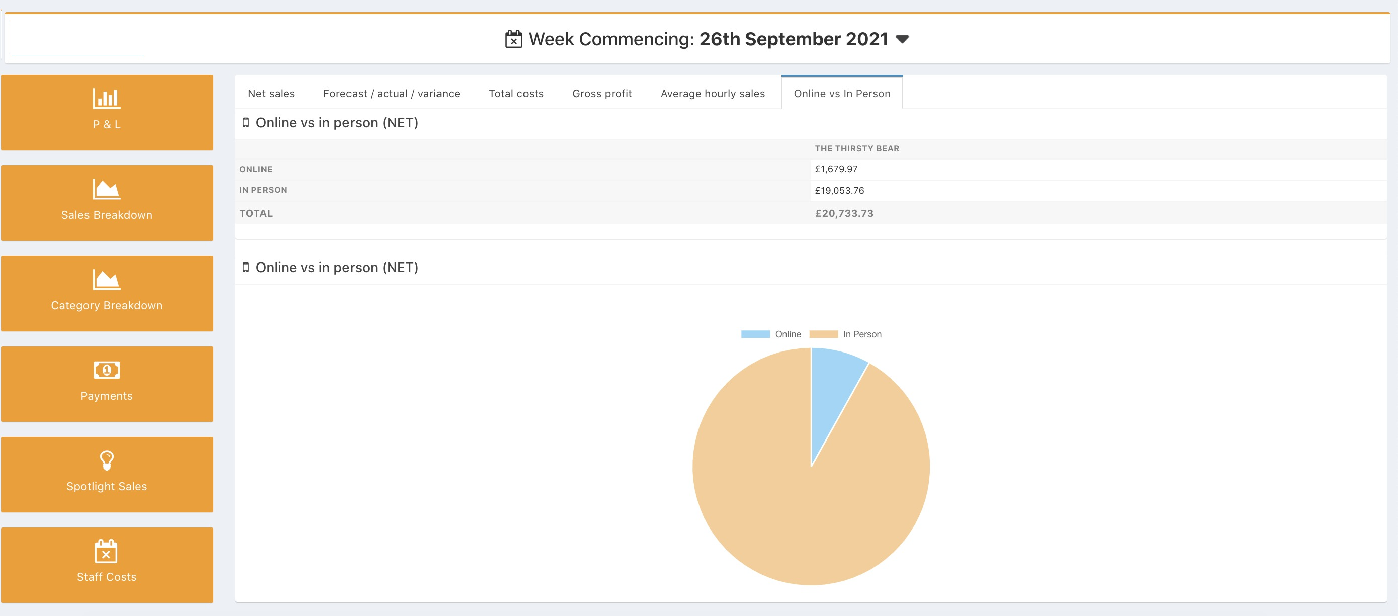Click the phone icon beside the table heading
The image size is (1398, 616).
point(246,123)
